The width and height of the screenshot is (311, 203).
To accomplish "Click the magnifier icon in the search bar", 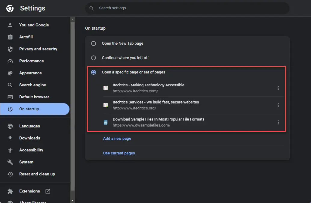I will click(91, 8).
